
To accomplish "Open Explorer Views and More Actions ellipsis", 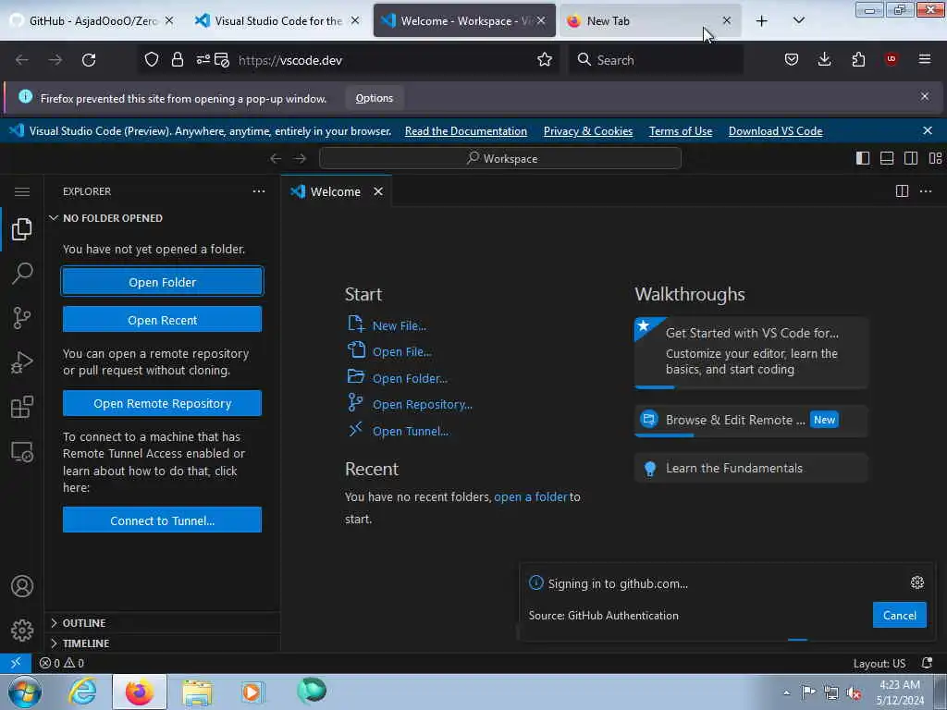I will point(259,191).
